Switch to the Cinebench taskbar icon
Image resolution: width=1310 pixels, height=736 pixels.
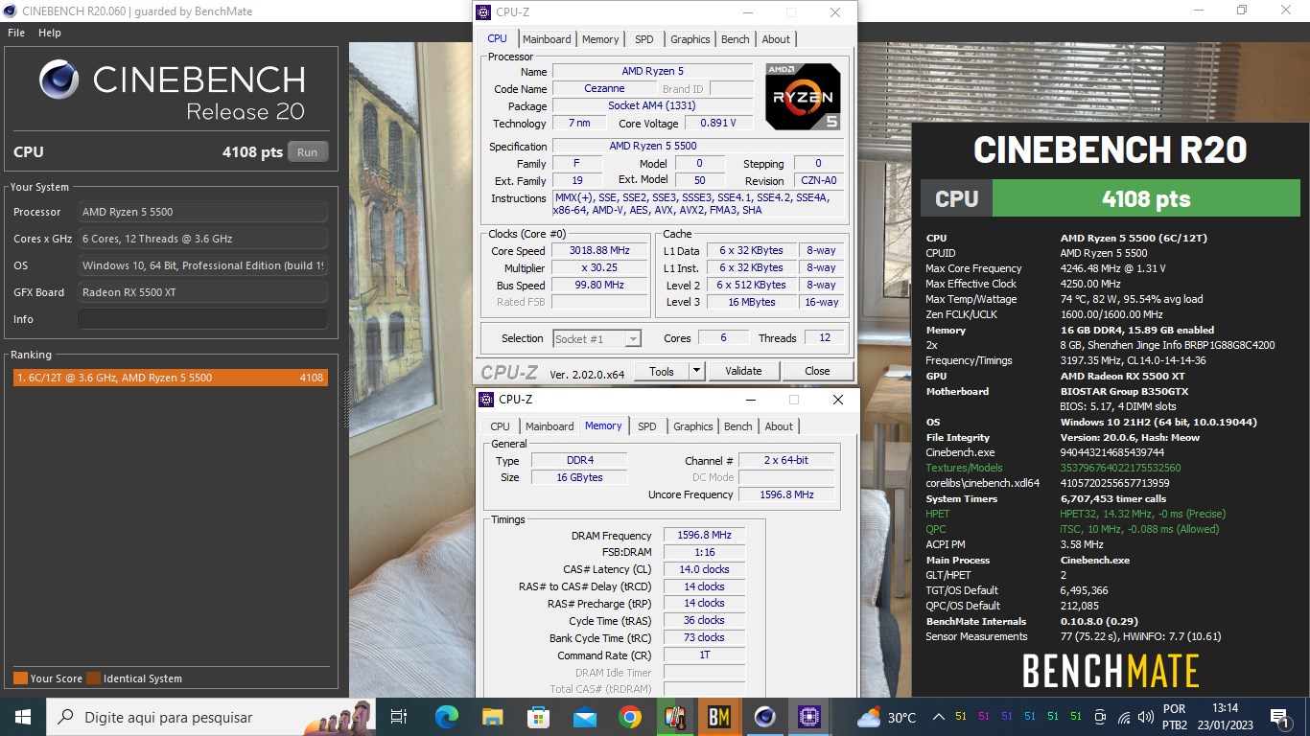point(765,717)
